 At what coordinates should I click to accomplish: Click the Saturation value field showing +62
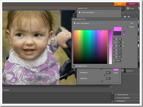(x=108, y=73)
